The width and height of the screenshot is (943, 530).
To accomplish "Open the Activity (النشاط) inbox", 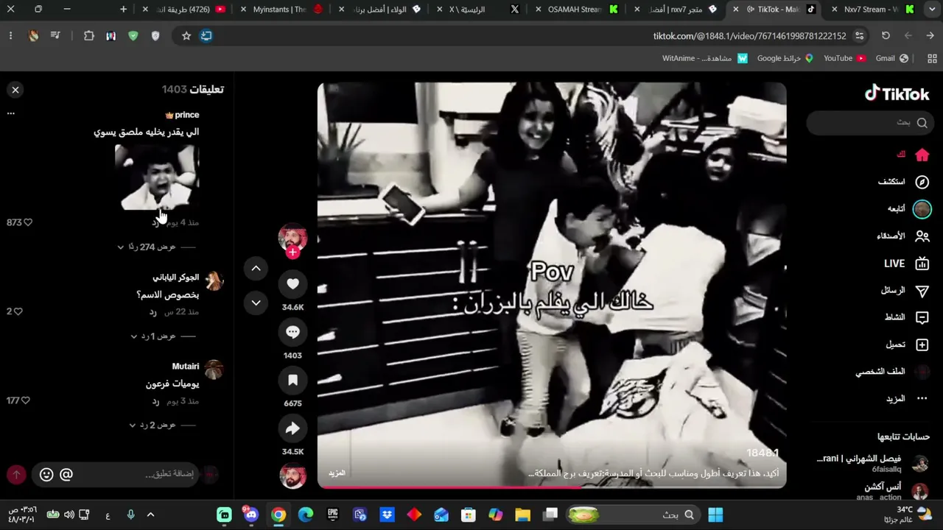I will (908, 317).
